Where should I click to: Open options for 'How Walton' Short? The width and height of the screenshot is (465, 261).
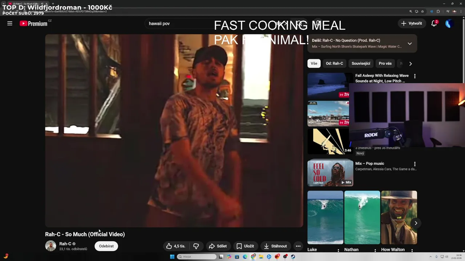[412, 250]
